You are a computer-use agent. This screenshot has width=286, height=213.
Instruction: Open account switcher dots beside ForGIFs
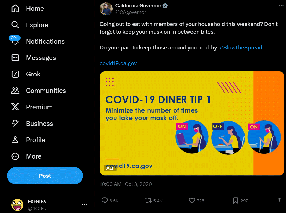coord(84,205)
